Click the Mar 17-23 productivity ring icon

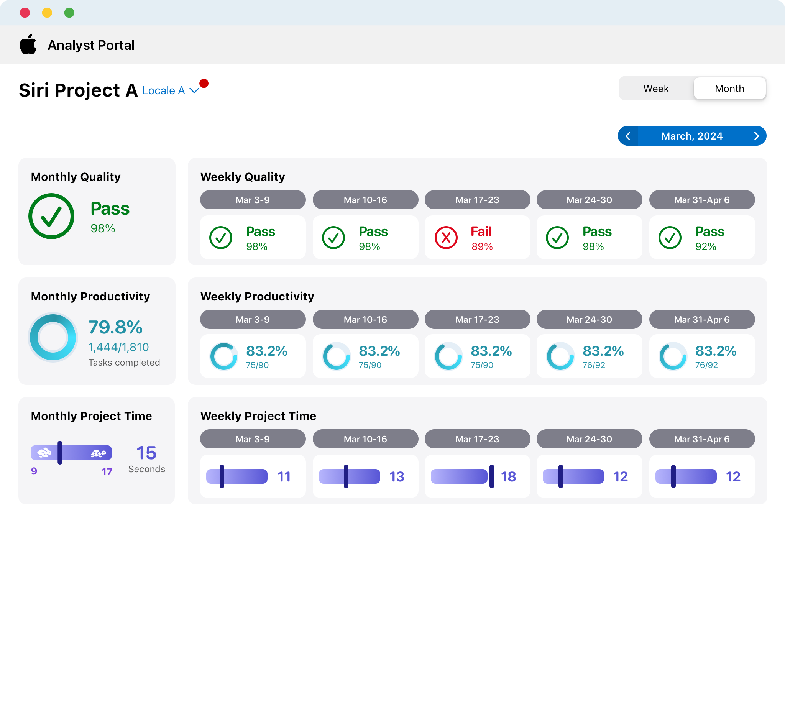pyautogui.click(x=448, y=356)
